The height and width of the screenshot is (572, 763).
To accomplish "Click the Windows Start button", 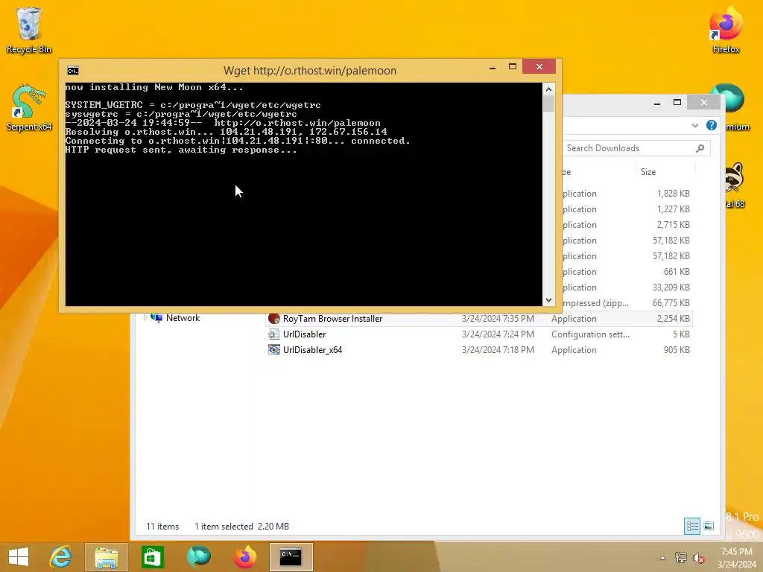I will (19, 556).
